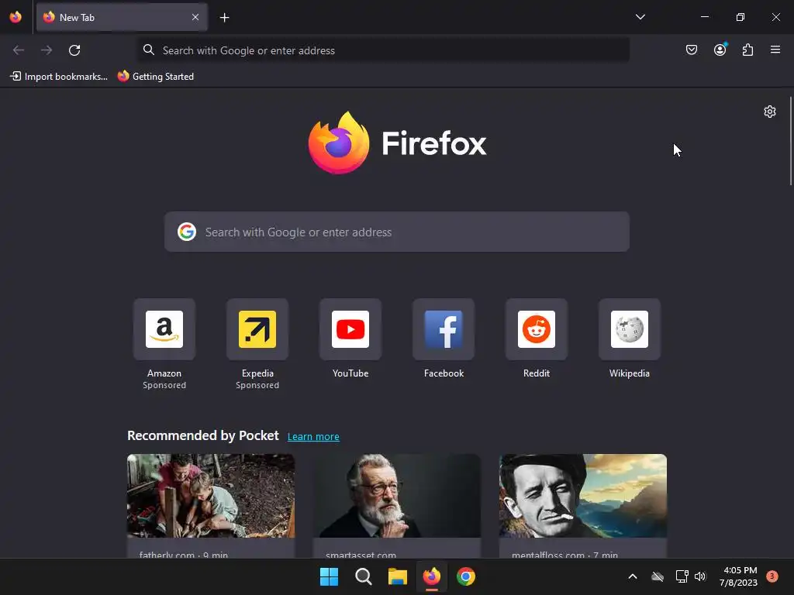Open the Save to Pocket toolbar button
794x595 pixels.
pyautogui.click(x=691, y=50)
